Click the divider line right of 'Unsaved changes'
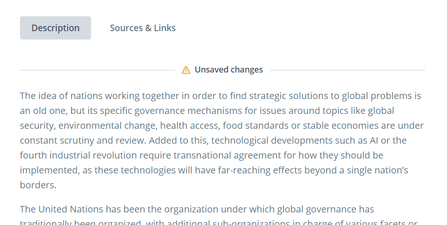Viewport: 447px width, 225px height. (347, 70)
